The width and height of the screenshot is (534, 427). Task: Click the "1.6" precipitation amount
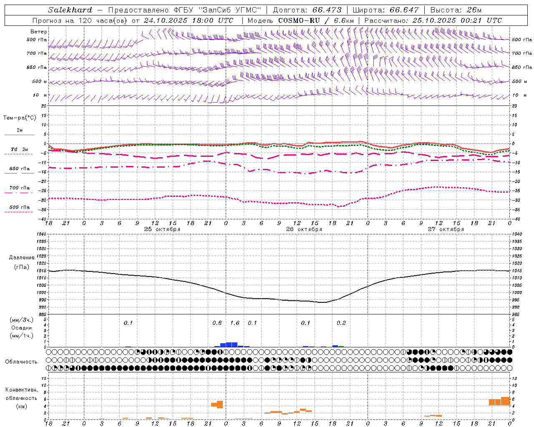click(x=235, y=323)
